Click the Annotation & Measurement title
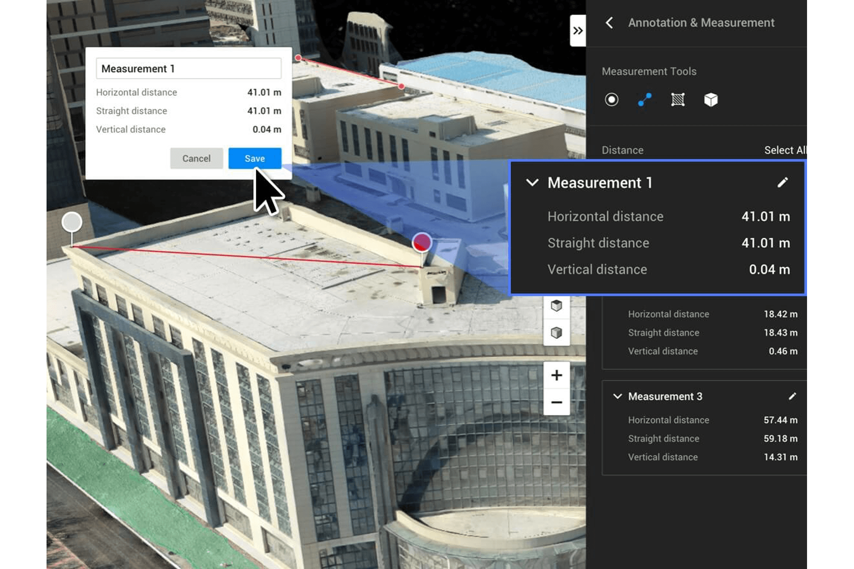The height and width of the screenshot is (569, 854). click(x=701, y=23)
